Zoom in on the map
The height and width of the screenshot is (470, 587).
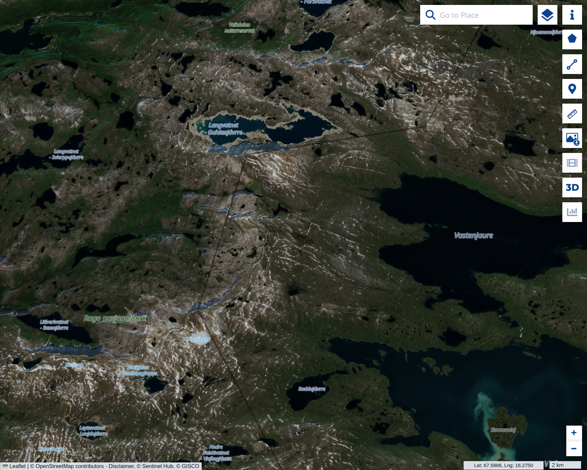574,432
